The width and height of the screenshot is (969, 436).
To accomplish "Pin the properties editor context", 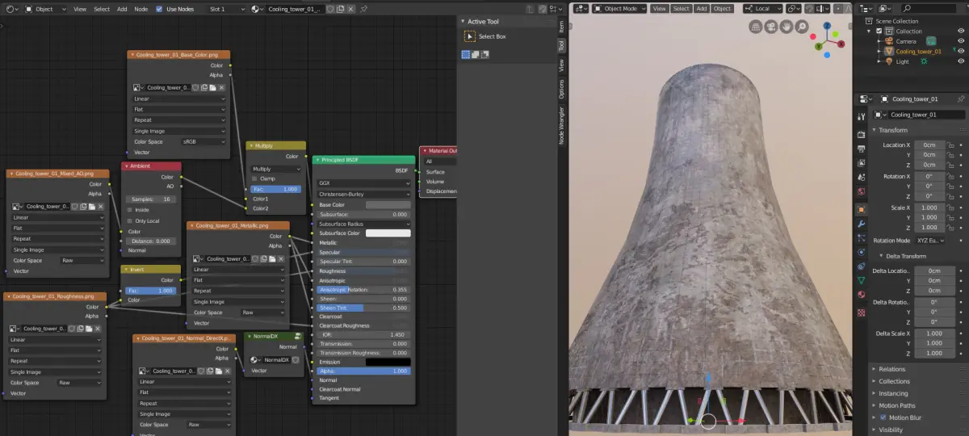I will [x=960, y=99].
